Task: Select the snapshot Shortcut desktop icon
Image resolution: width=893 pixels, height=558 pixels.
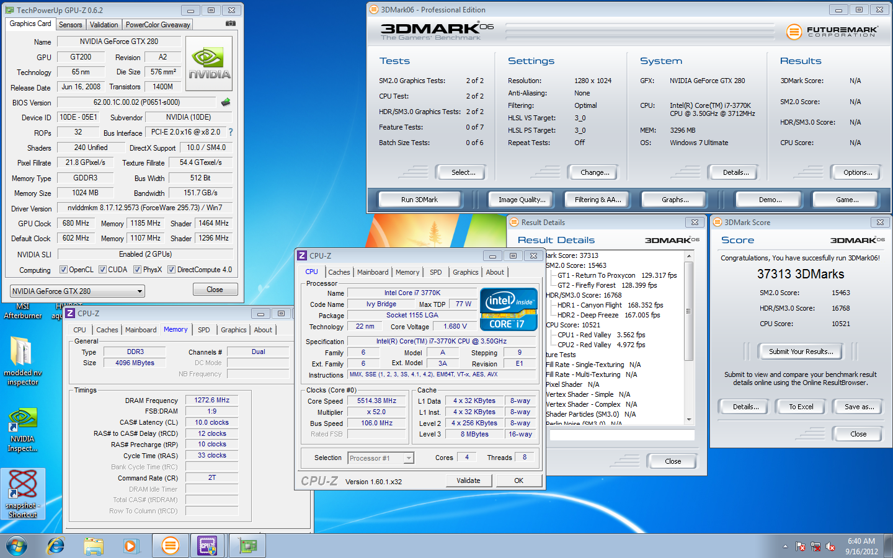Action: tap(23, 494)
